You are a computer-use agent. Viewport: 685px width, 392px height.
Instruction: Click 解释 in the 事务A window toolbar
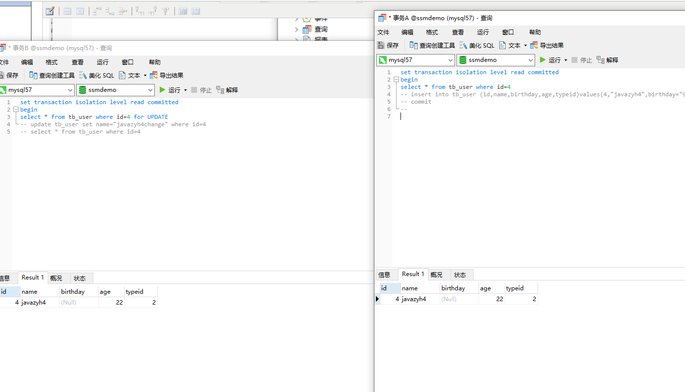pos(607,60)
